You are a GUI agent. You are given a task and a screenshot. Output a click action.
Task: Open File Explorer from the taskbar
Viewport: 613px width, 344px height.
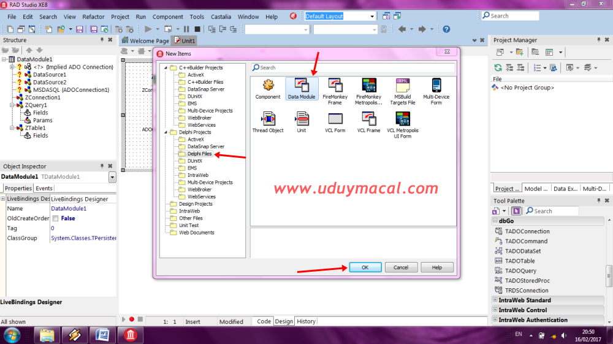click(47, 335)
